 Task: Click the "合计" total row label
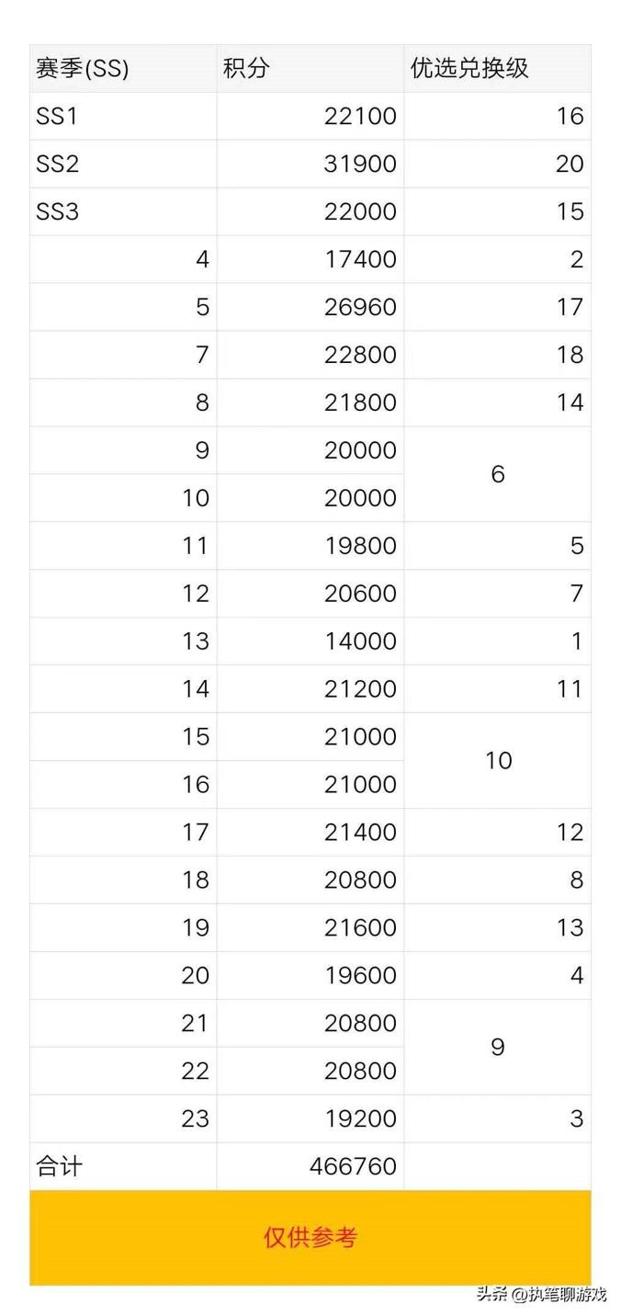59,1166
